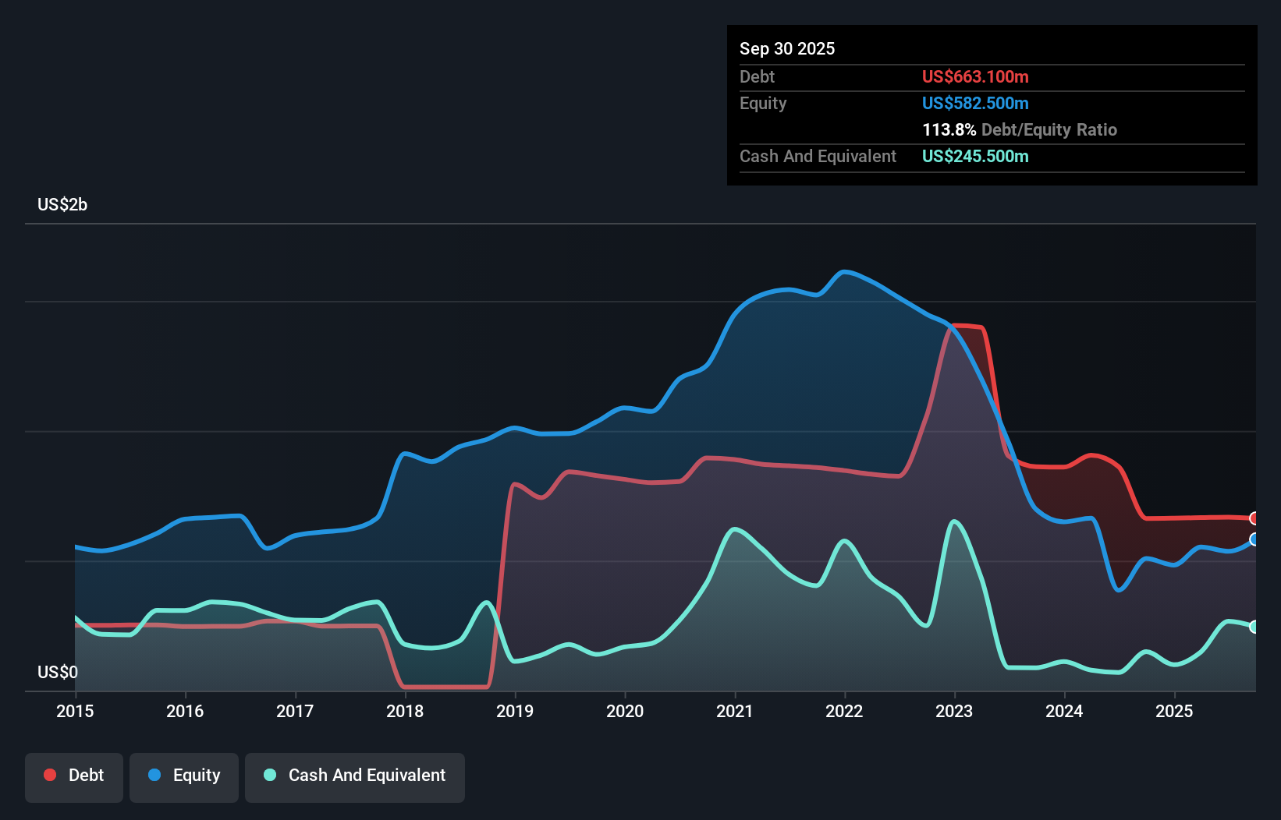Select the blue Equity endpoint marker on chart

coord(1254,539)
